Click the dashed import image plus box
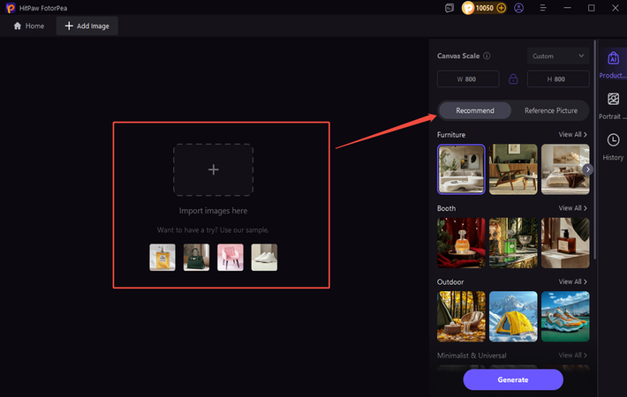This screenshot has height=397, width=627. tap(213, 169)
